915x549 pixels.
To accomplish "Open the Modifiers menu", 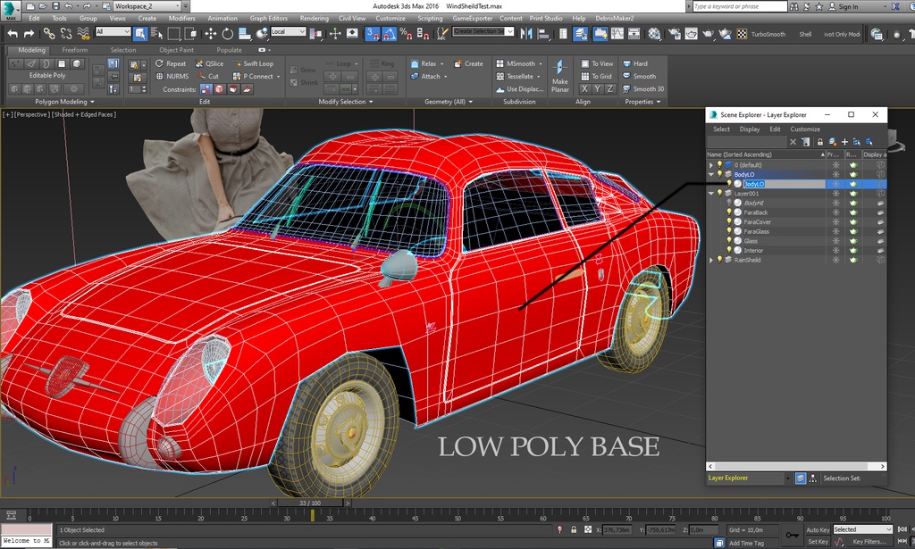I will click(181, 18).
